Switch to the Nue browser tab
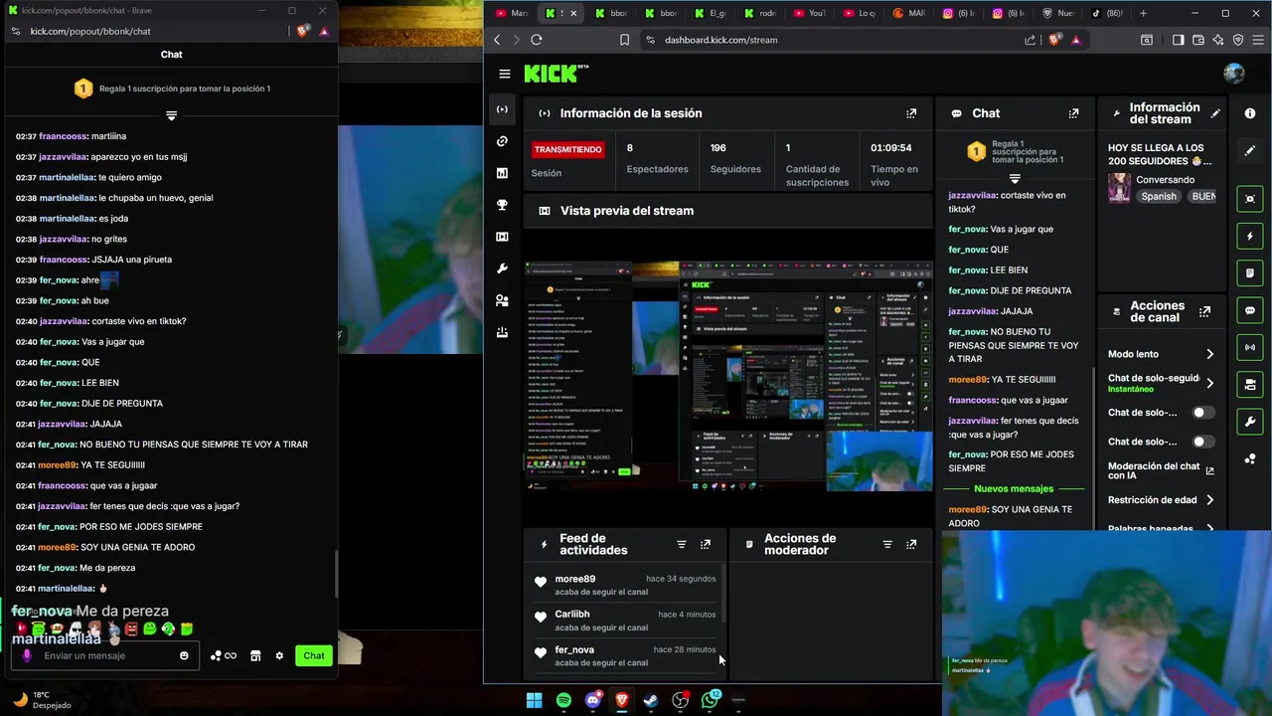1272x716 pixels. pos(1057,13)
